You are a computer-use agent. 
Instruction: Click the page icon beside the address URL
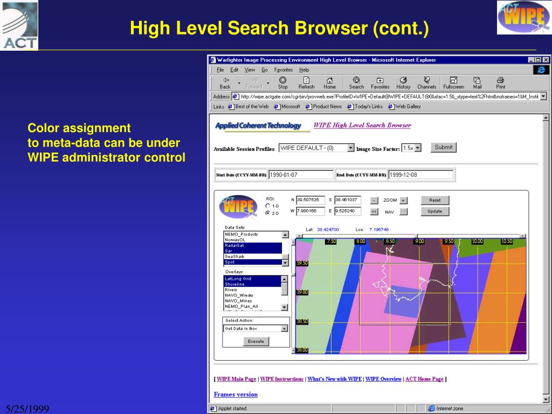236,96
